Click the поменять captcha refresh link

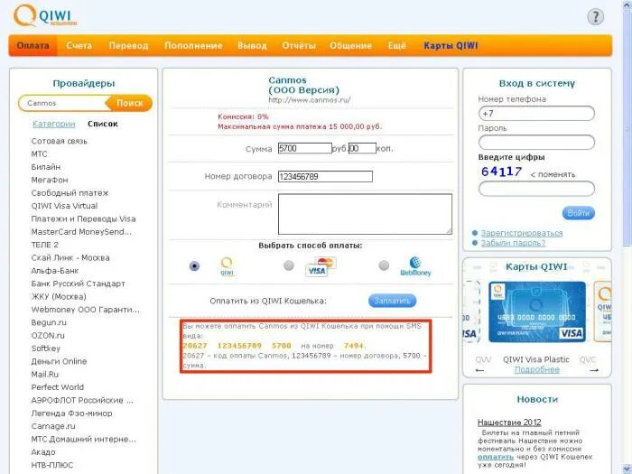553,174
